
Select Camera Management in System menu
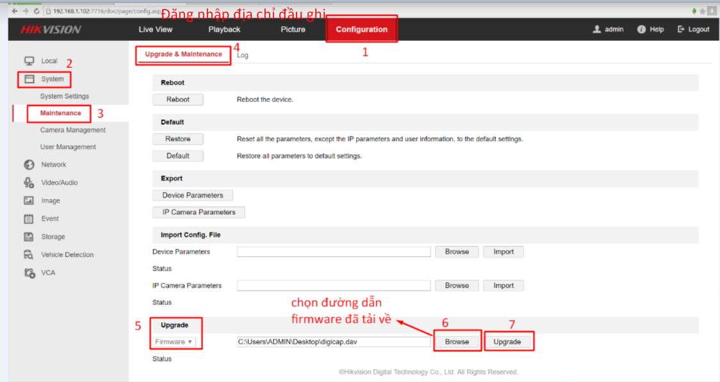coord(72,130)
